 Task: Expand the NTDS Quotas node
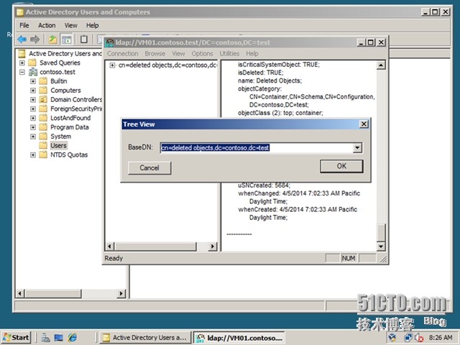point(33,155)
